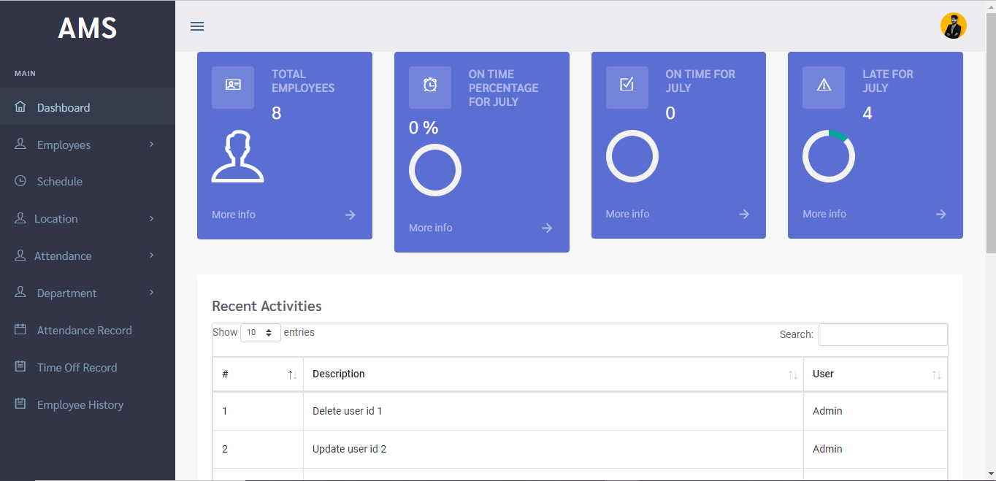Expand the Attendance submenu chevron

pyautogui.click(x=151, y=255)
